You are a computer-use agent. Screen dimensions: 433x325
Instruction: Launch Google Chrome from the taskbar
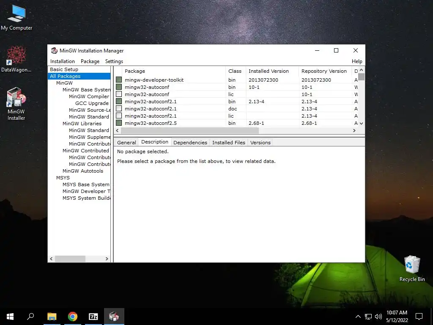pos(73,317)
